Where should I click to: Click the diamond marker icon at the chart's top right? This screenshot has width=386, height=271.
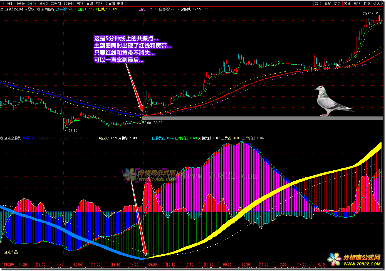click(379, 9)
